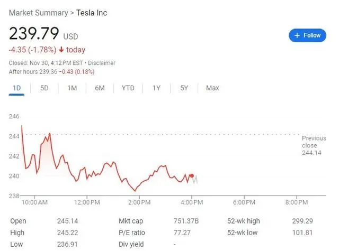Click the 239.79 stock price
Screen dimensions: 339x251
click(34, 33)
